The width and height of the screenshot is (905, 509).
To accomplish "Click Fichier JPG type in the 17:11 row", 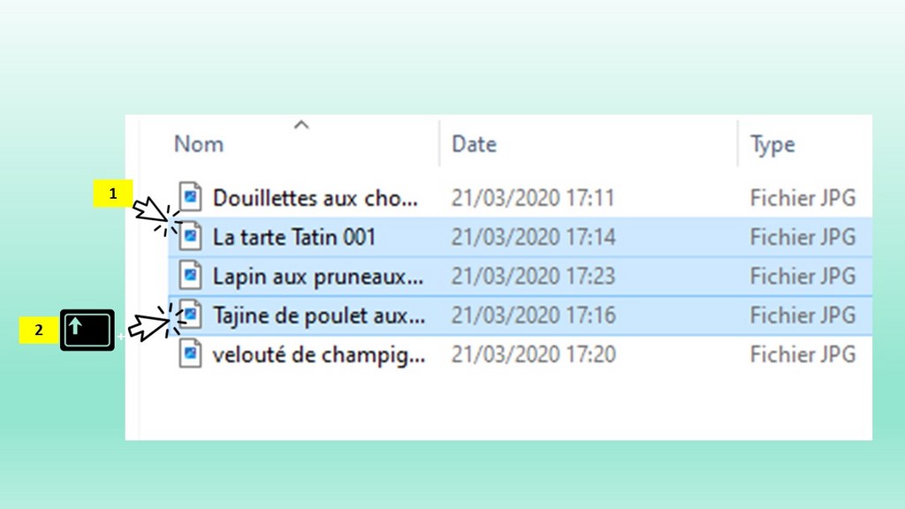I will (802, 197).
